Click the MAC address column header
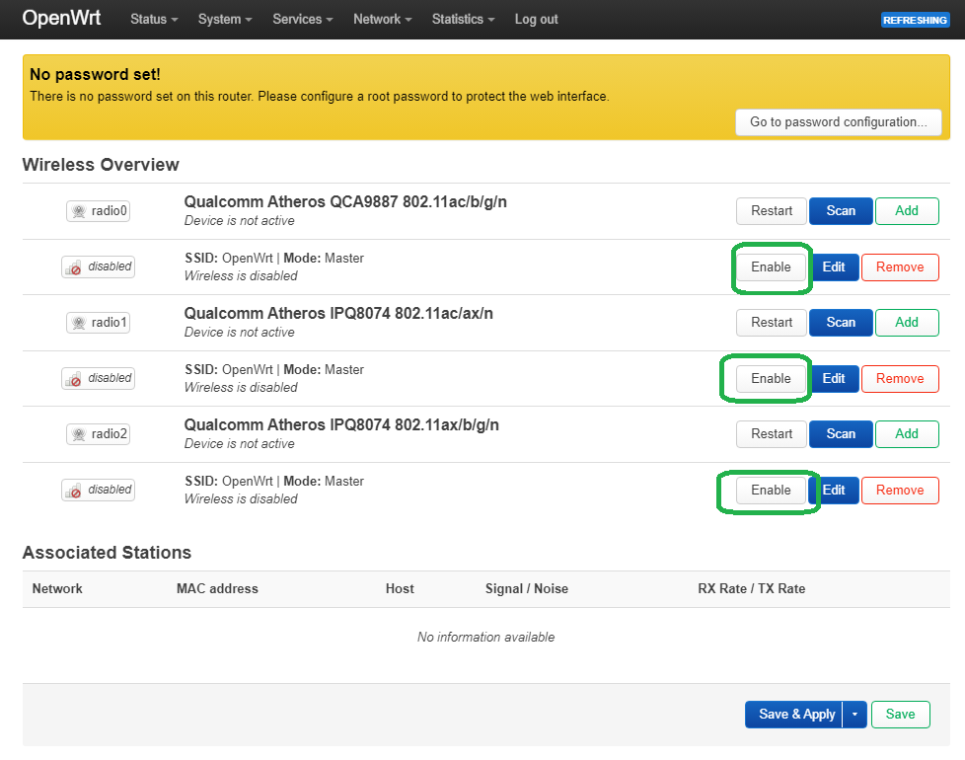Screen dimensions: 965x760 217,589
